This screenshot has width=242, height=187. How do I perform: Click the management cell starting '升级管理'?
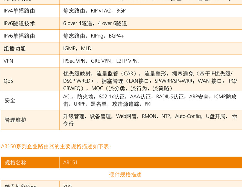click(x=150, y=120)
